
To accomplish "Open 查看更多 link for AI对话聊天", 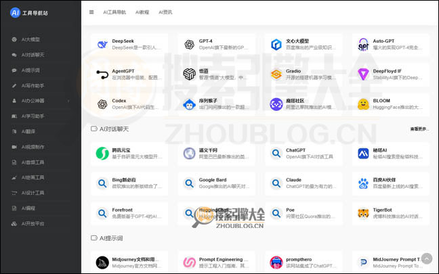I will [x=419, y=129].
